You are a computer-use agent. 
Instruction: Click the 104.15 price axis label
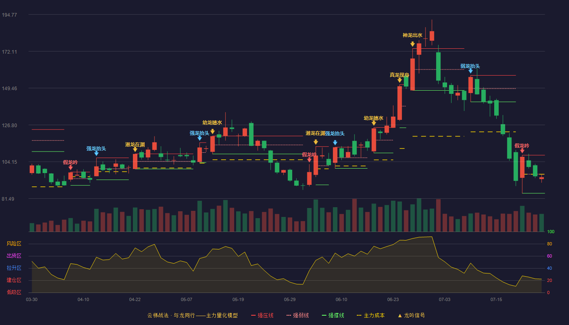[x=9, y=162]
